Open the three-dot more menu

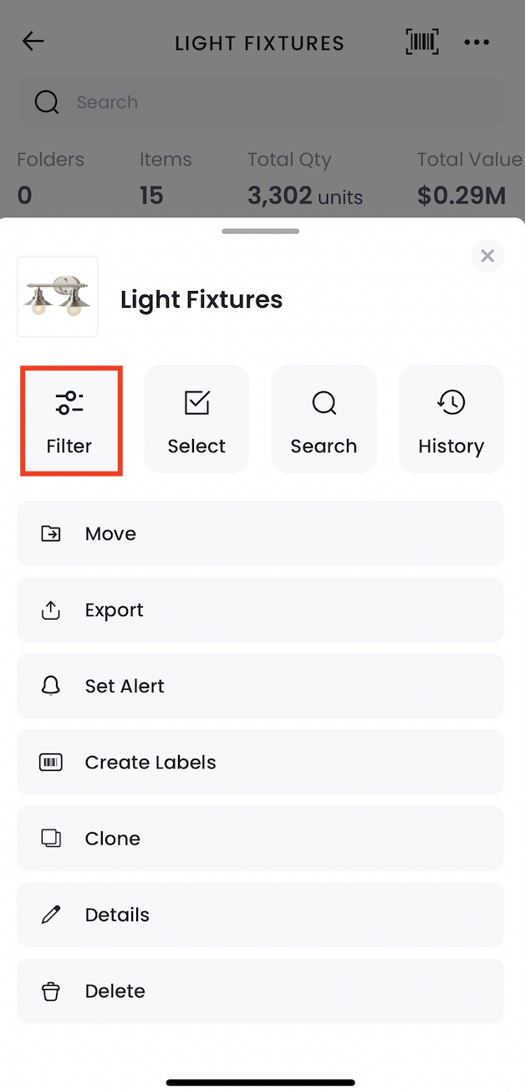[x=477, y=42]
